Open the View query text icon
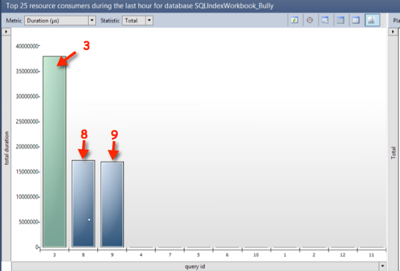The width and height of the screenshot is (400, 271). click(325, 20)
